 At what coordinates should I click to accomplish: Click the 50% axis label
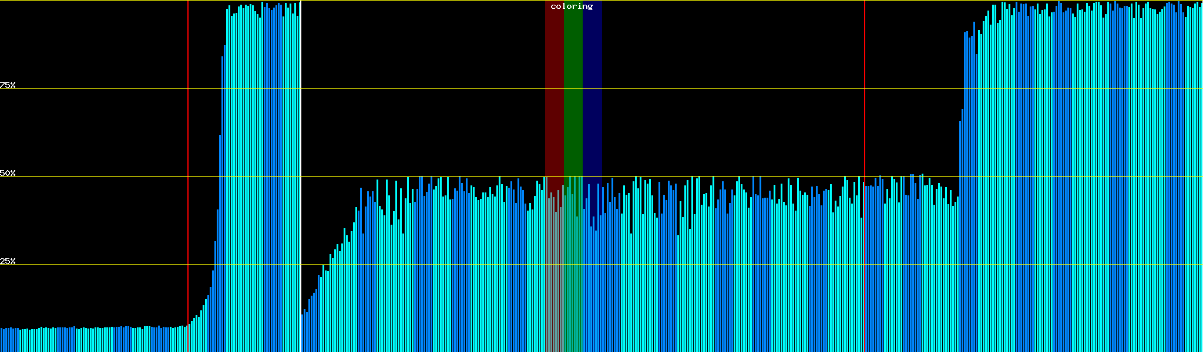[x=8, y=173]
